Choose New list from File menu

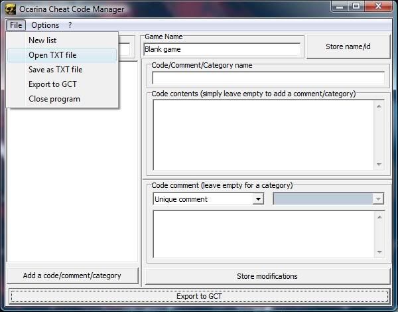click(x=62, y=40)
